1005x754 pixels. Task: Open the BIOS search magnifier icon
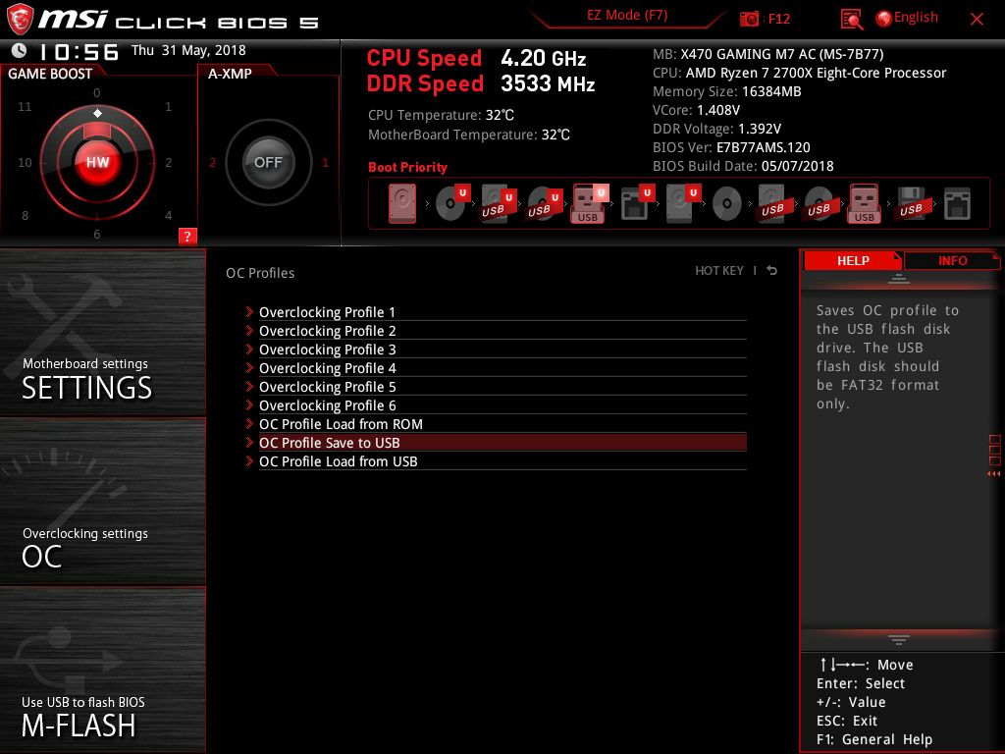coord(851,20)
